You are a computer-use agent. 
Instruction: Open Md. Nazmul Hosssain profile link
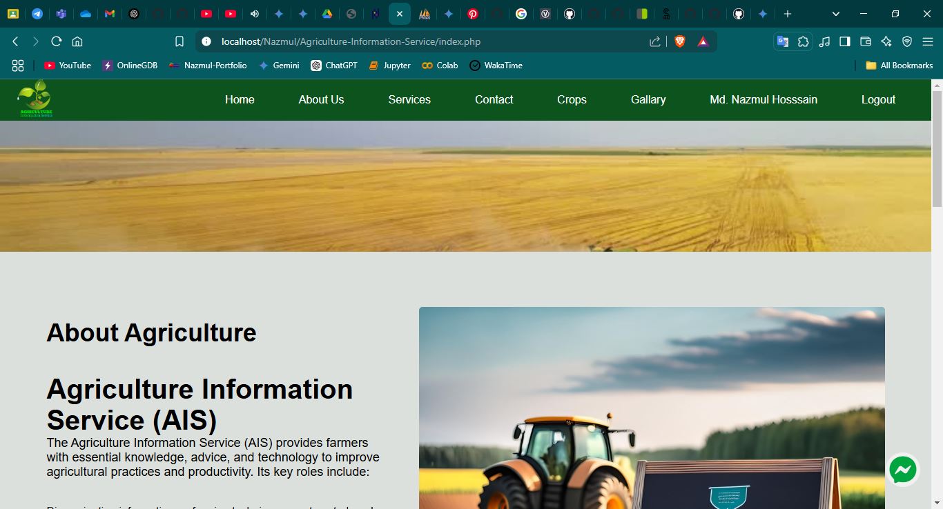pos(764,99)
